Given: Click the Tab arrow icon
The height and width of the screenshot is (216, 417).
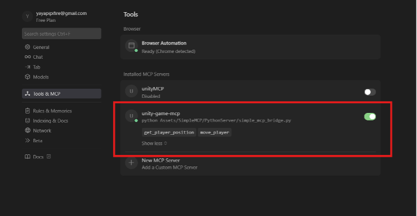Looking at the screenshot, I should [x=27, y=67].
